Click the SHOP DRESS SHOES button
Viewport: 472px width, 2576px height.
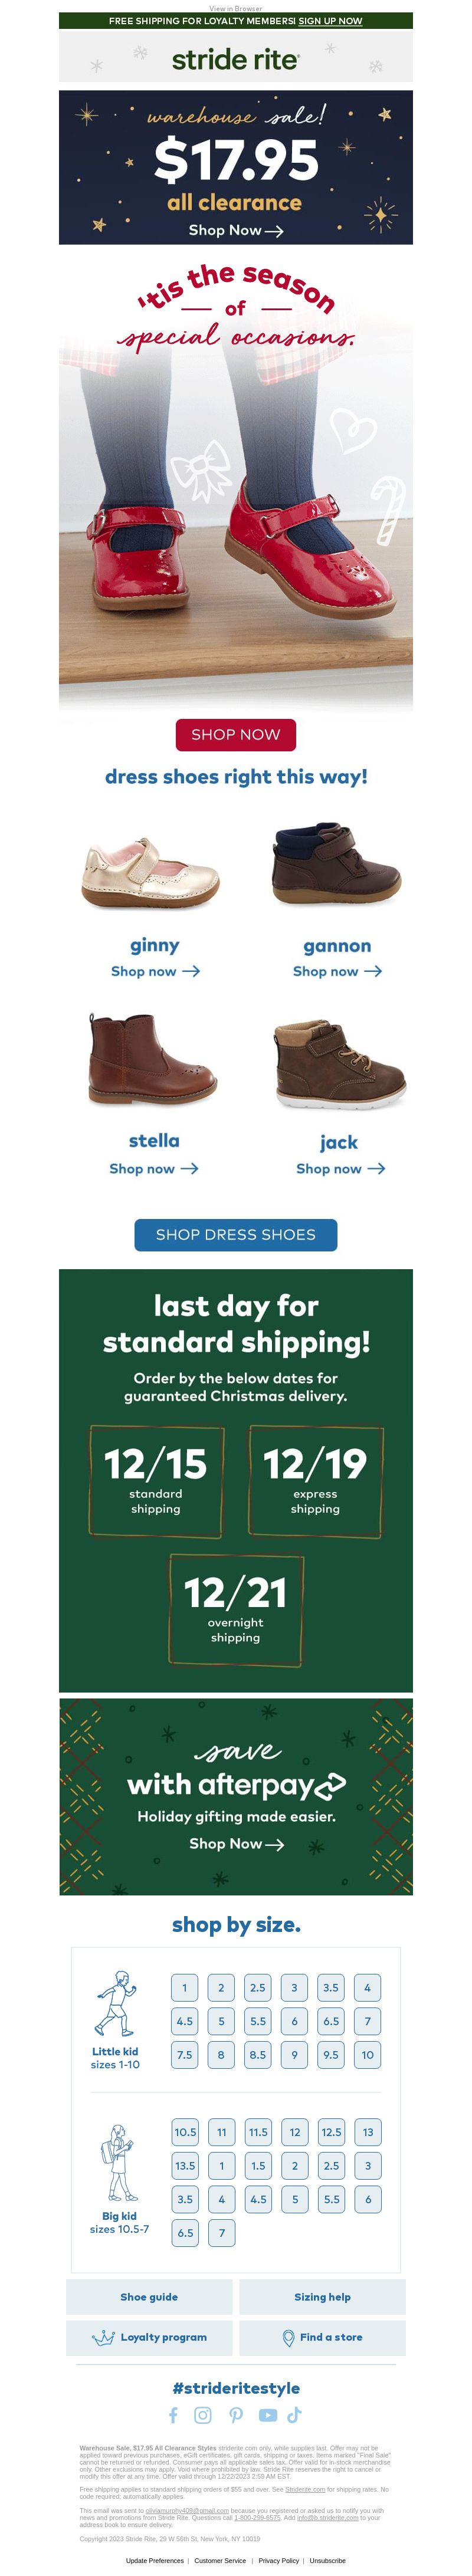pos(236,1234)
